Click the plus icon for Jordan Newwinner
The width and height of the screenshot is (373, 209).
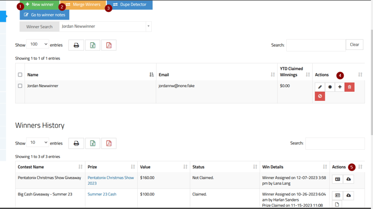pos(340,87)
